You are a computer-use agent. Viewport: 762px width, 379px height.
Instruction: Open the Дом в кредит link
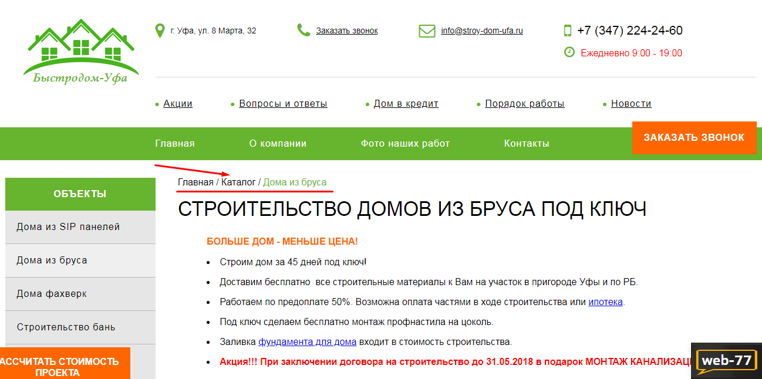pos(406,103)
